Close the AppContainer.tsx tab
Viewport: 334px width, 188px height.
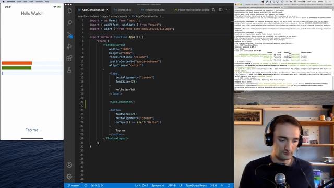click(x=108, y=10)
